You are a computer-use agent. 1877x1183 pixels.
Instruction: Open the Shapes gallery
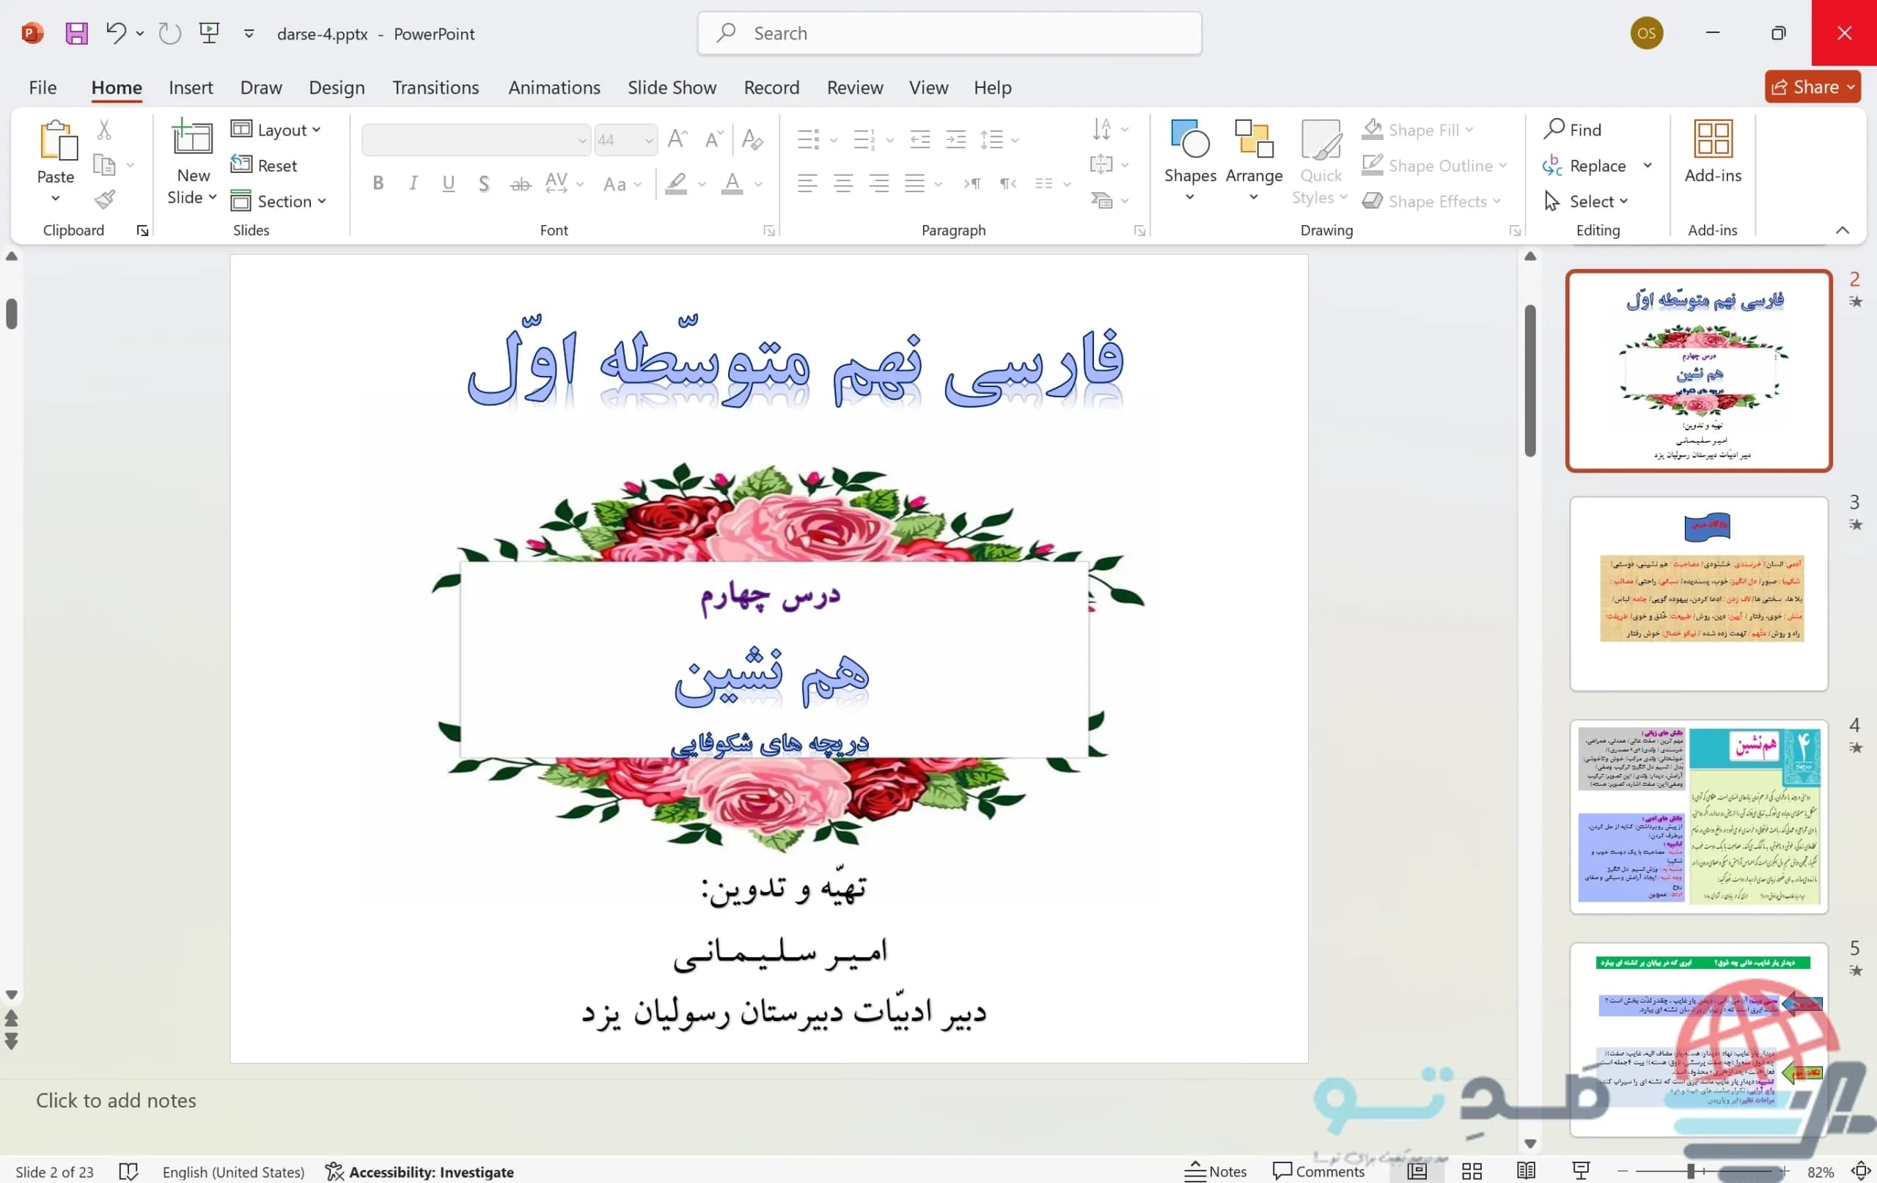[x=1189, y=161]
